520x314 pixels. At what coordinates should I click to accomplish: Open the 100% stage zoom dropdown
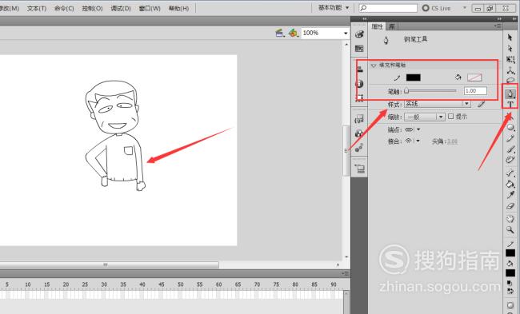325,33
